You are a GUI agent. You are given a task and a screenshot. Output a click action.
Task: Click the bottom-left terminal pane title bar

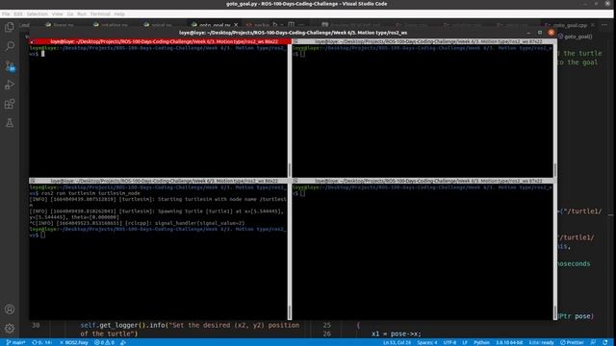pyautogui.click(x=161, y=181)
